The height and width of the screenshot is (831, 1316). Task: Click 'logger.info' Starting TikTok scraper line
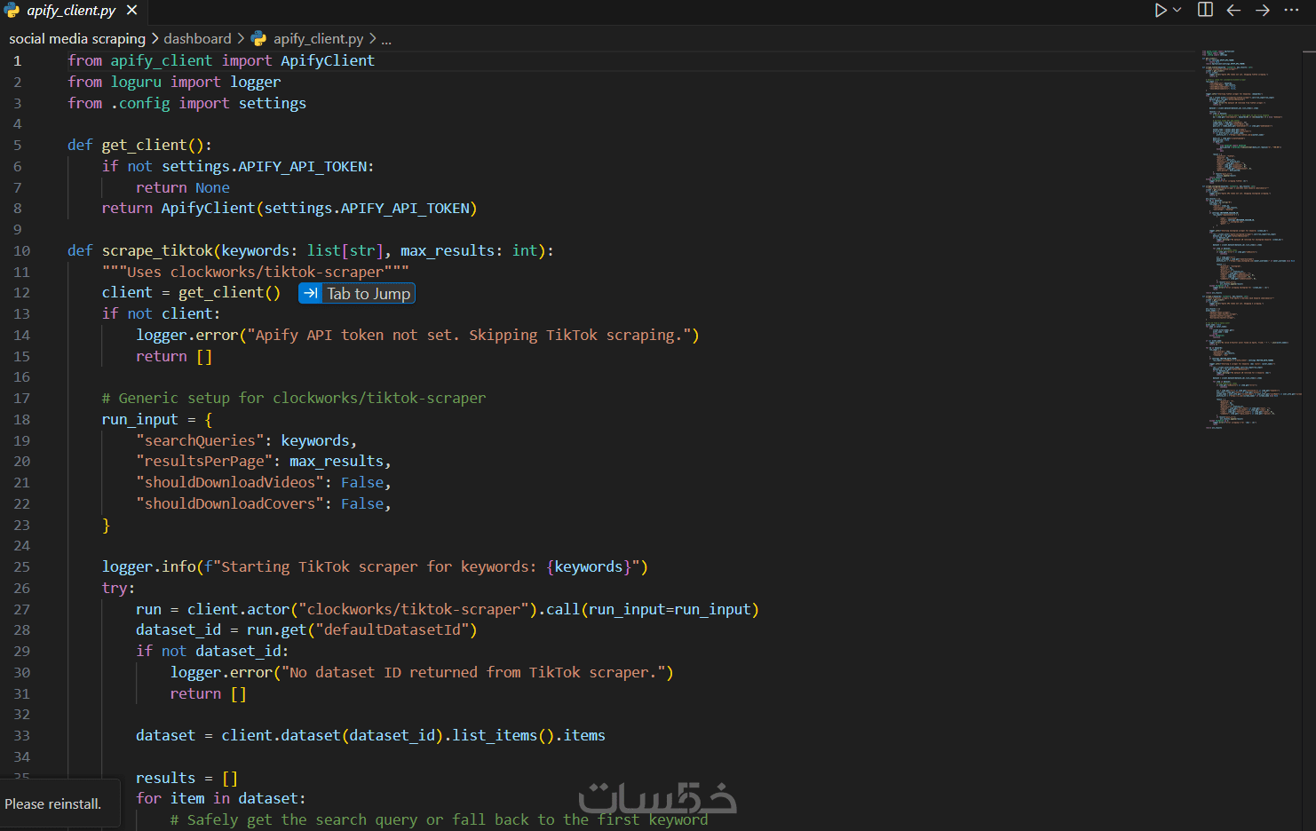pyautogui.click(x=375, y=567)
